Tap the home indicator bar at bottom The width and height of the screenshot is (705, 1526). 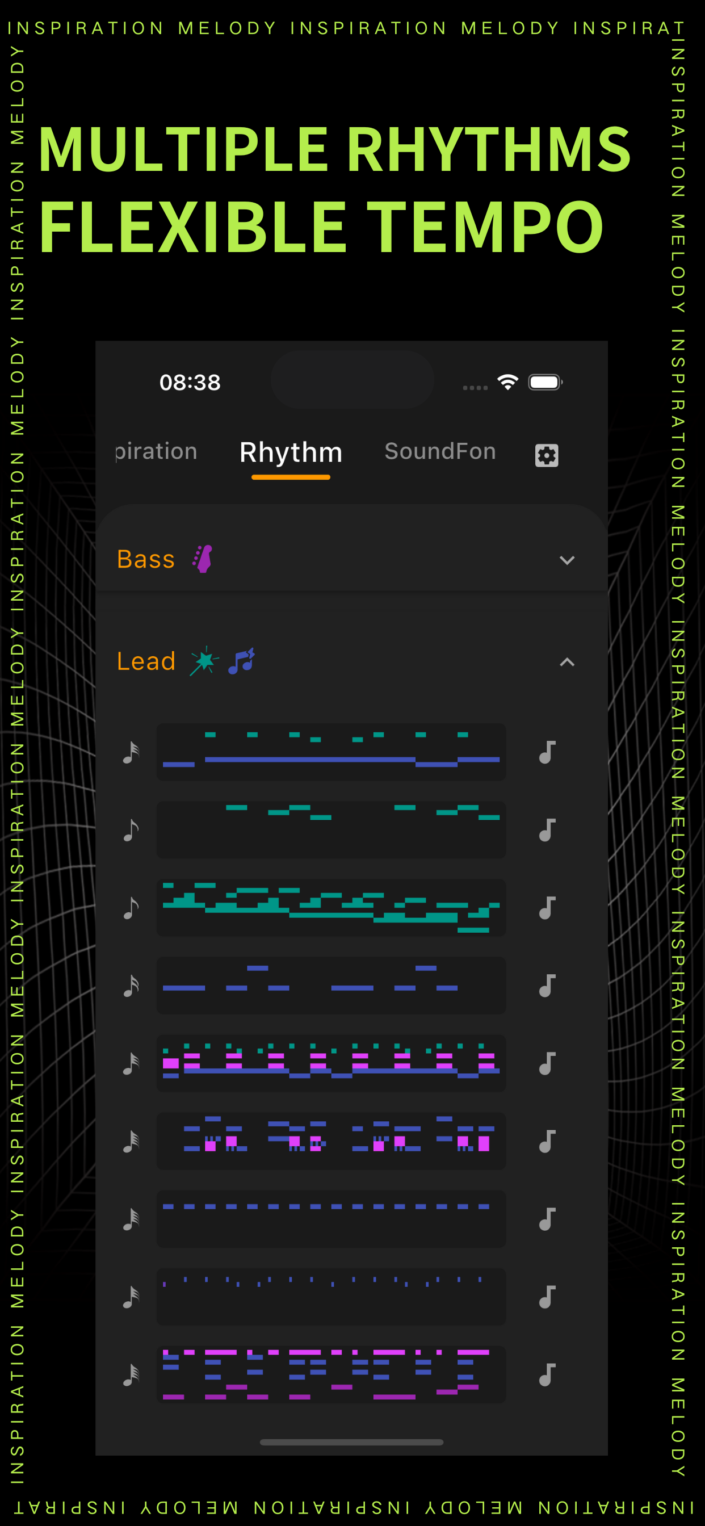(x=352, y=1443)
